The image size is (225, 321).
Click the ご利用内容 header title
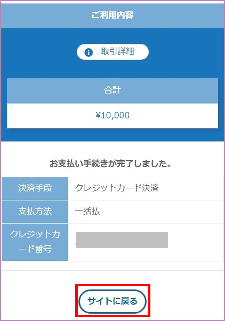pos(112,15)
